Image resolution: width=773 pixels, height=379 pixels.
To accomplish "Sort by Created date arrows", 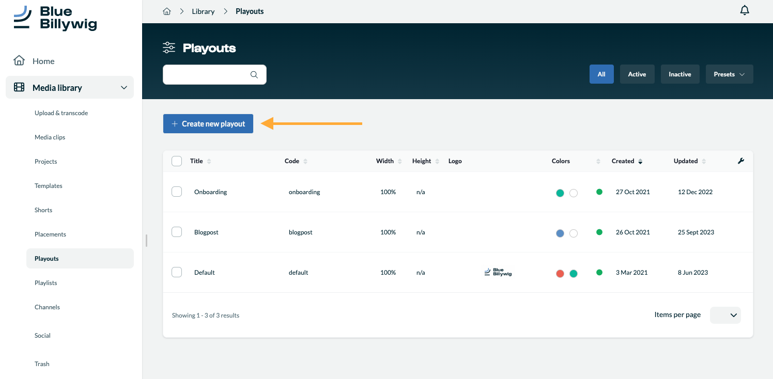I will 640,161.
